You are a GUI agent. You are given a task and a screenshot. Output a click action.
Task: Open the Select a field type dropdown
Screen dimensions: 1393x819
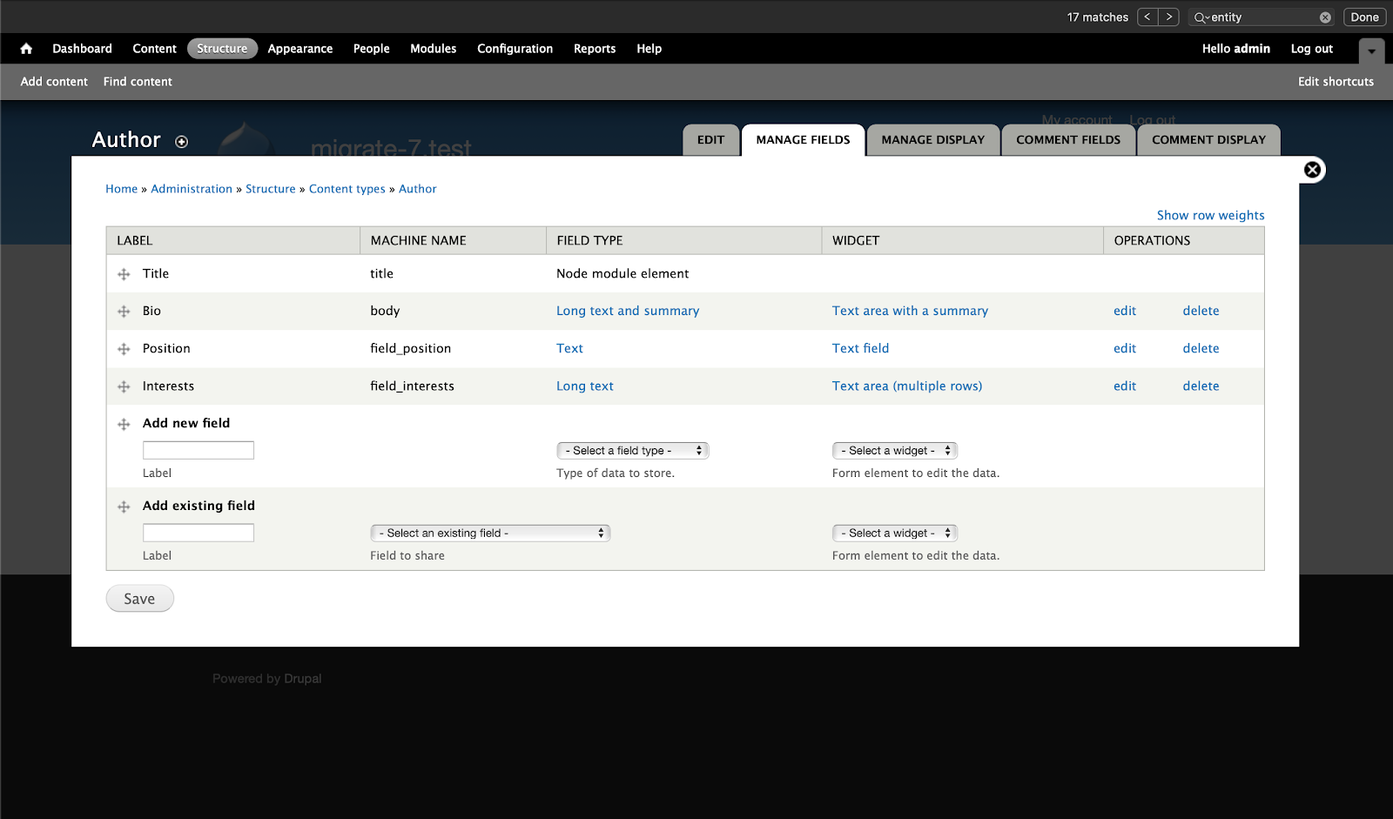click(x=633, y=450)
